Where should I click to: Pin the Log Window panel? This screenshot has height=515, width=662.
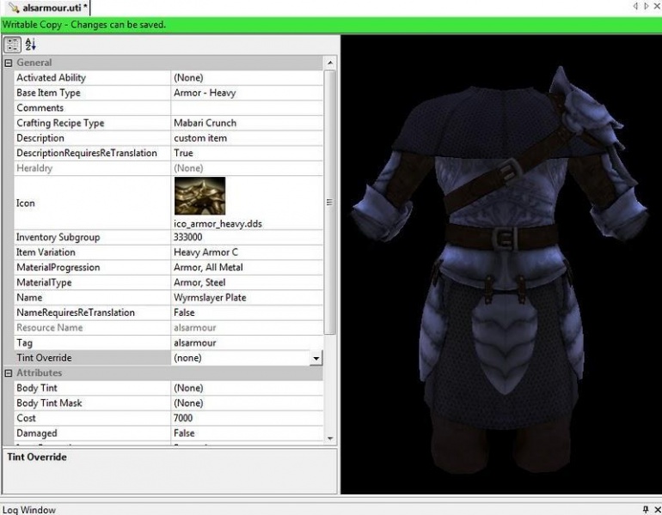[x=645, y=510]
